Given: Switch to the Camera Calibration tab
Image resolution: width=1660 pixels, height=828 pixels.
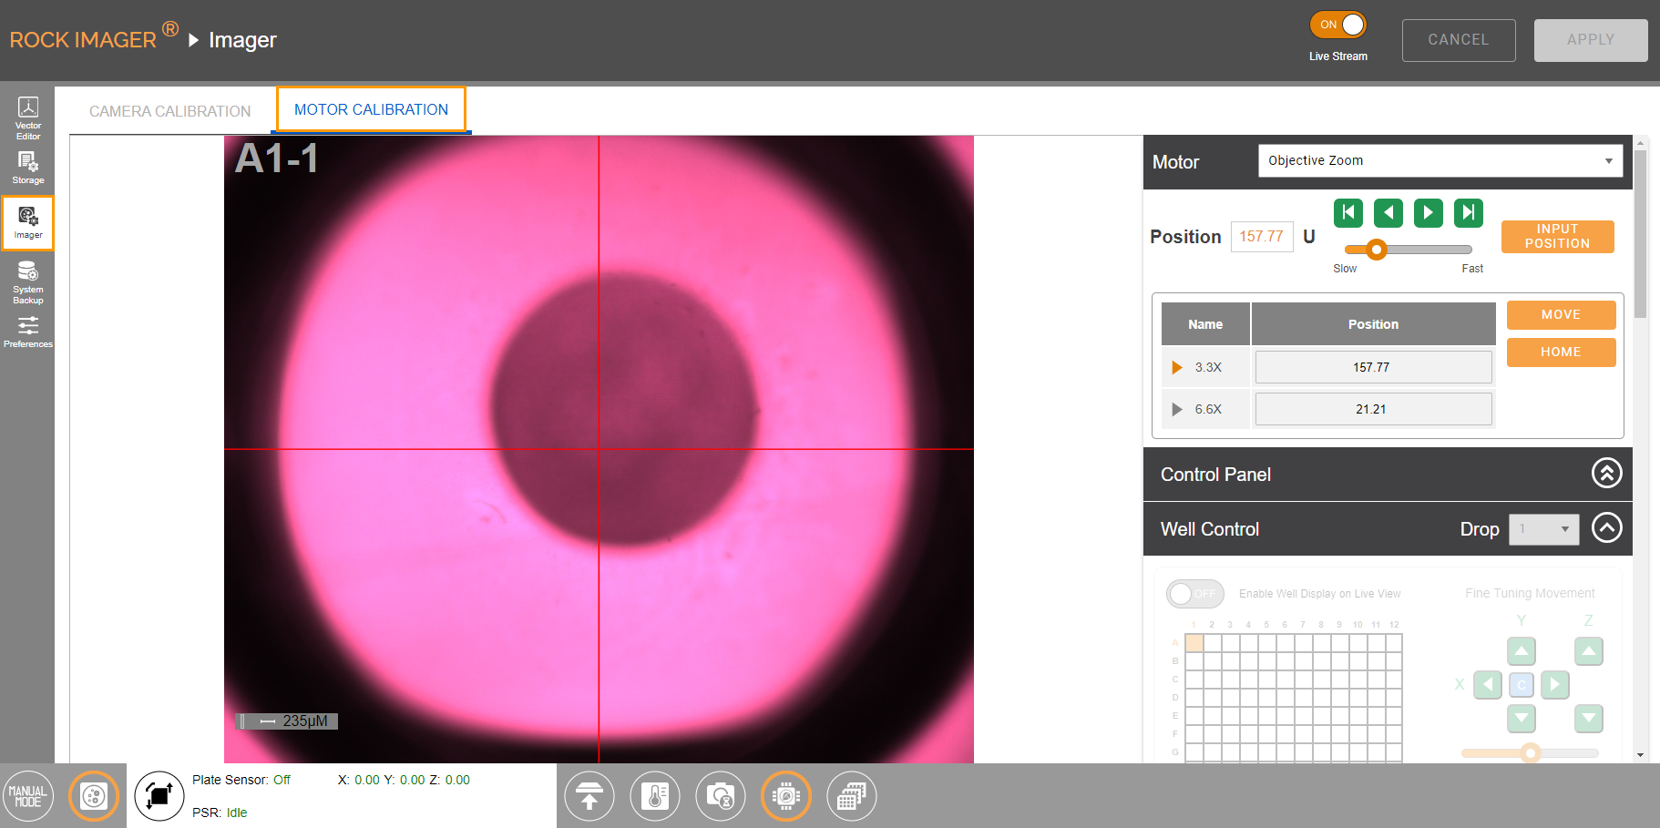Looking at the screenshot, I should tap(169, 111).
